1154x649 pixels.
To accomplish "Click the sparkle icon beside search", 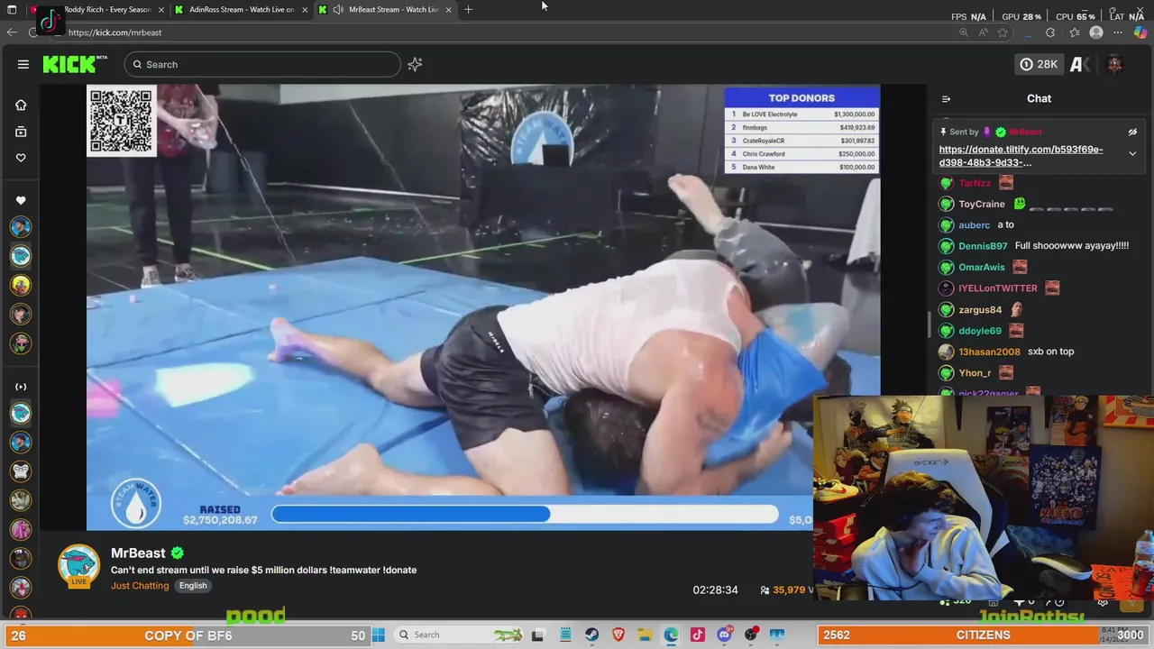I will (415, 64).
